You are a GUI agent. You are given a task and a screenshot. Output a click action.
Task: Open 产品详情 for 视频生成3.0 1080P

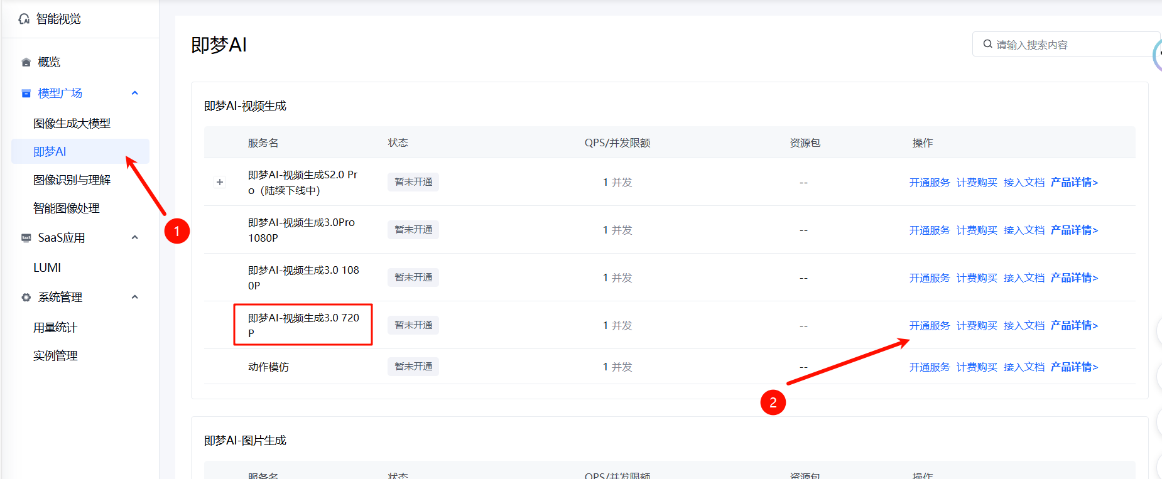1074,277
